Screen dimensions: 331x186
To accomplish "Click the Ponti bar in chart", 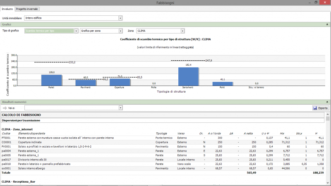I will tap(223, 83).
